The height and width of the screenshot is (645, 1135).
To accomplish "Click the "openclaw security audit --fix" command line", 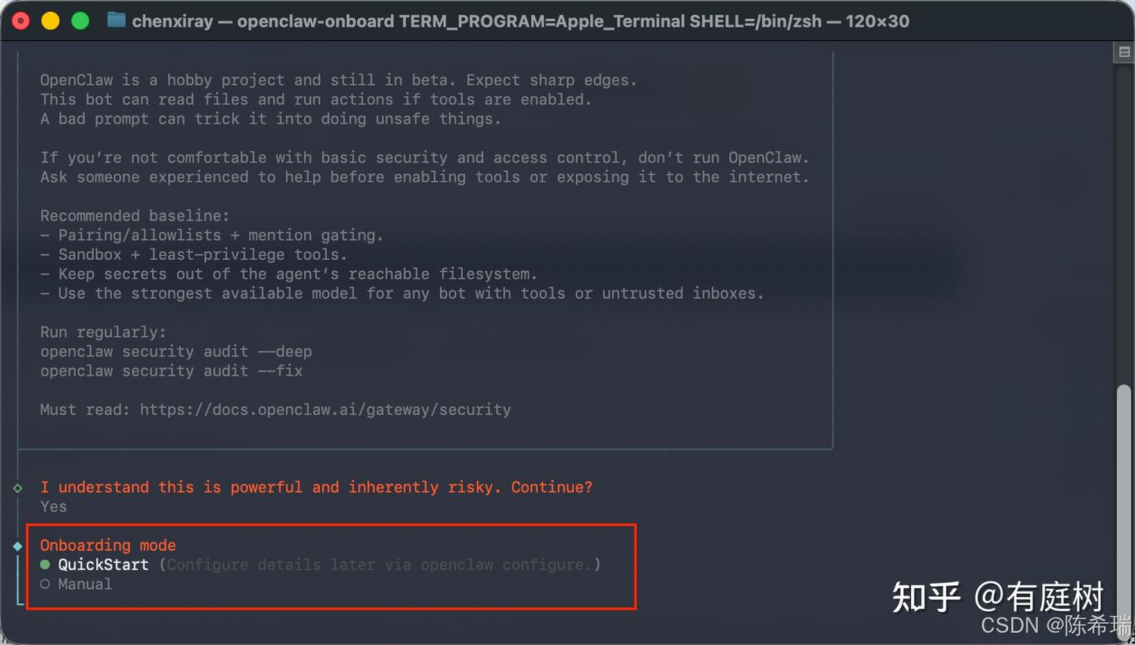I will click(171, 371).
